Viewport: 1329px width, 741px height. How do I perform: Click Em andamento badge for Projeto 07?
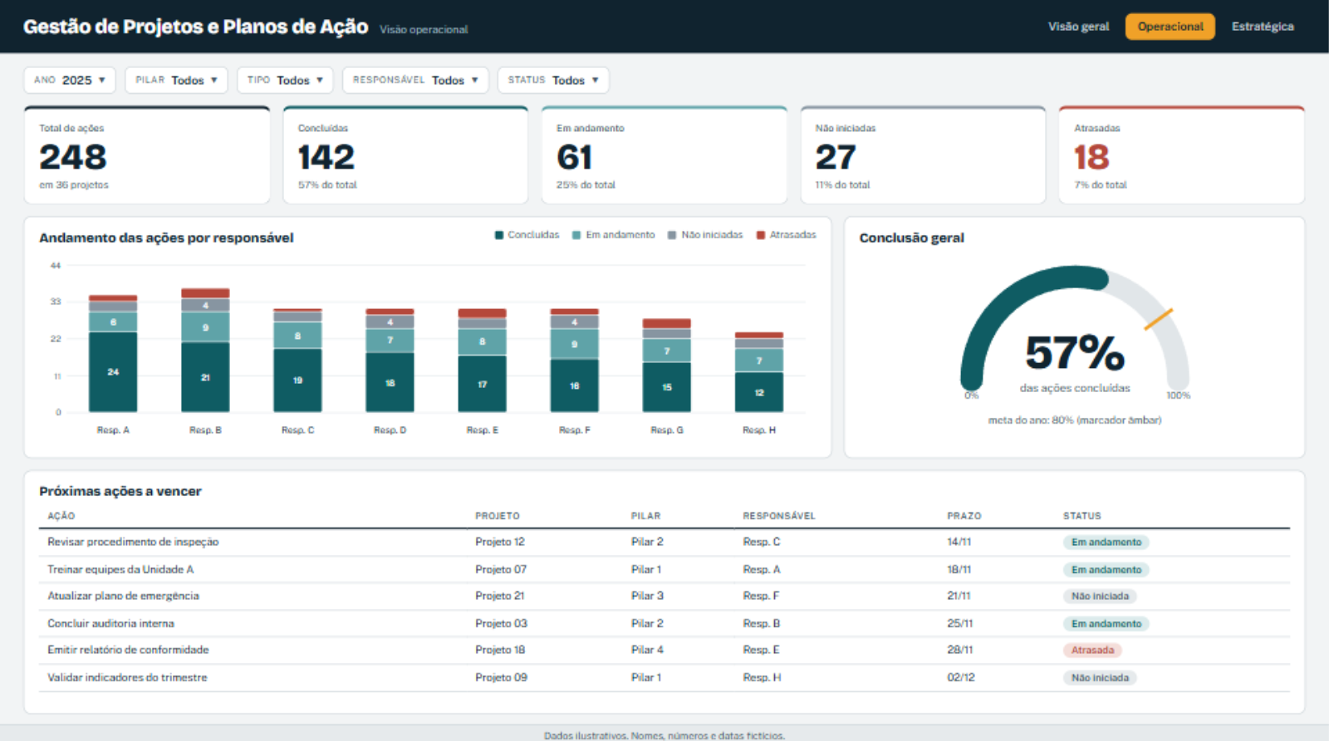click(x=1106, y=570)
